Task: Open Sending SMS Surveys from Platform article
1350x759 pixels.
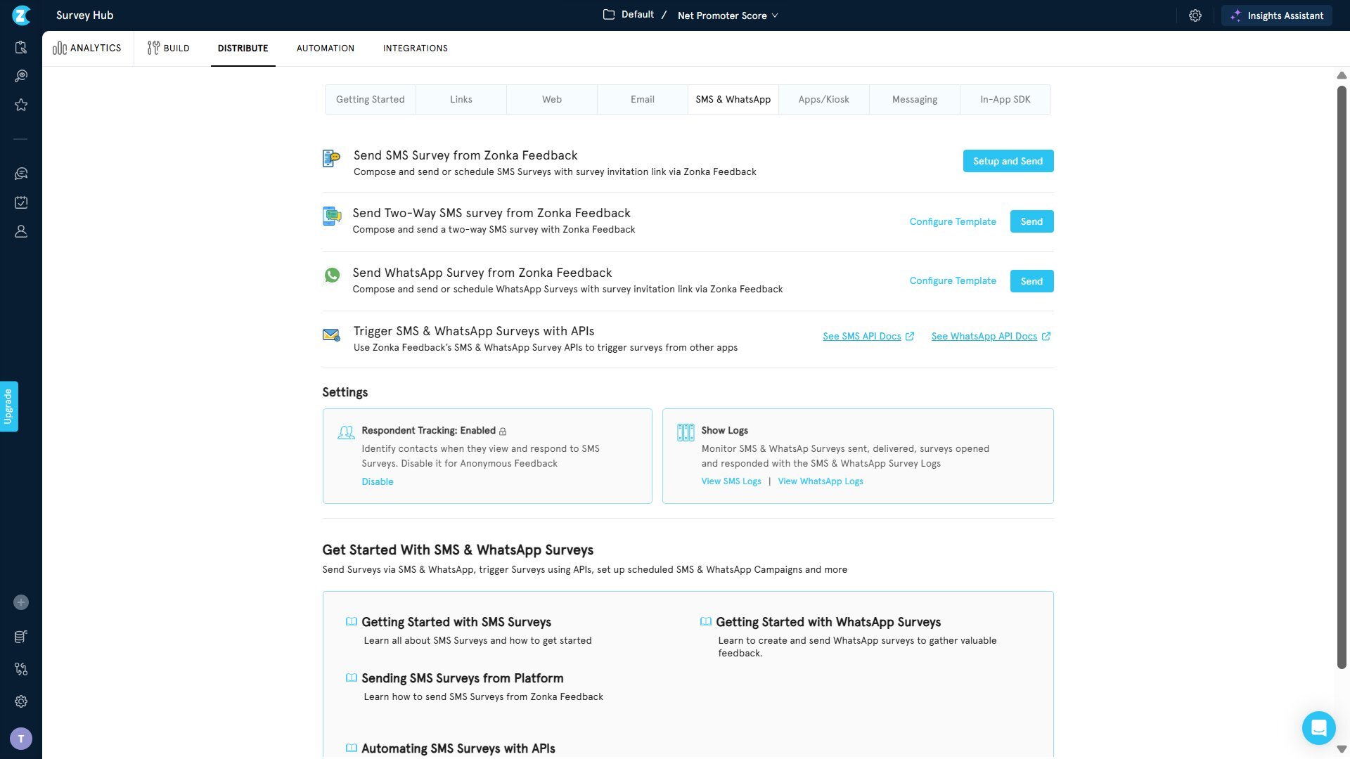Action: 463,678
